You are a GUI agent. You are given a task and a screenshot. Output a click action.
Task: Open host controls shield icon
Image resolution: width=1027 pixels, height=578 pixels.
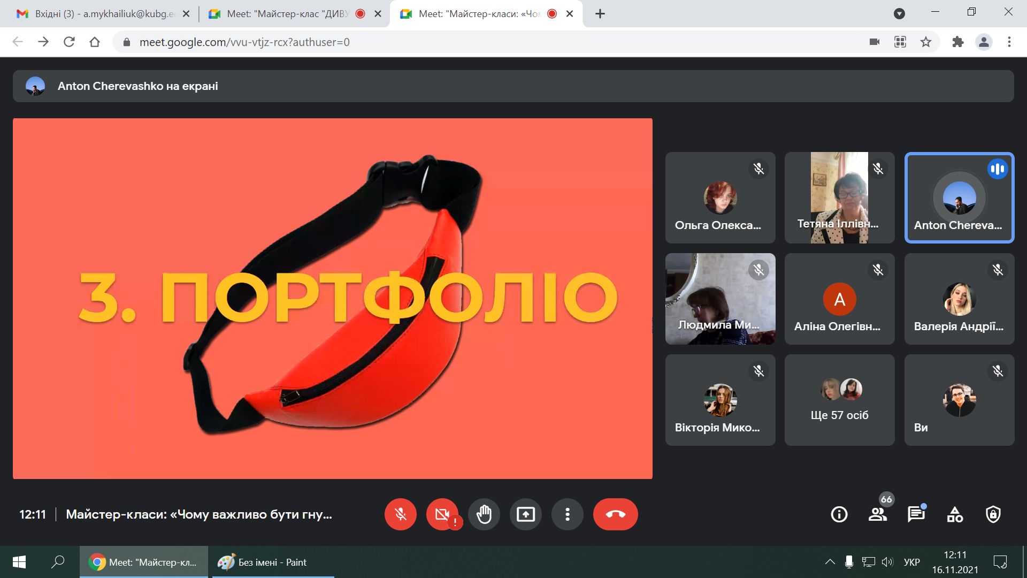tap(993, 514)
